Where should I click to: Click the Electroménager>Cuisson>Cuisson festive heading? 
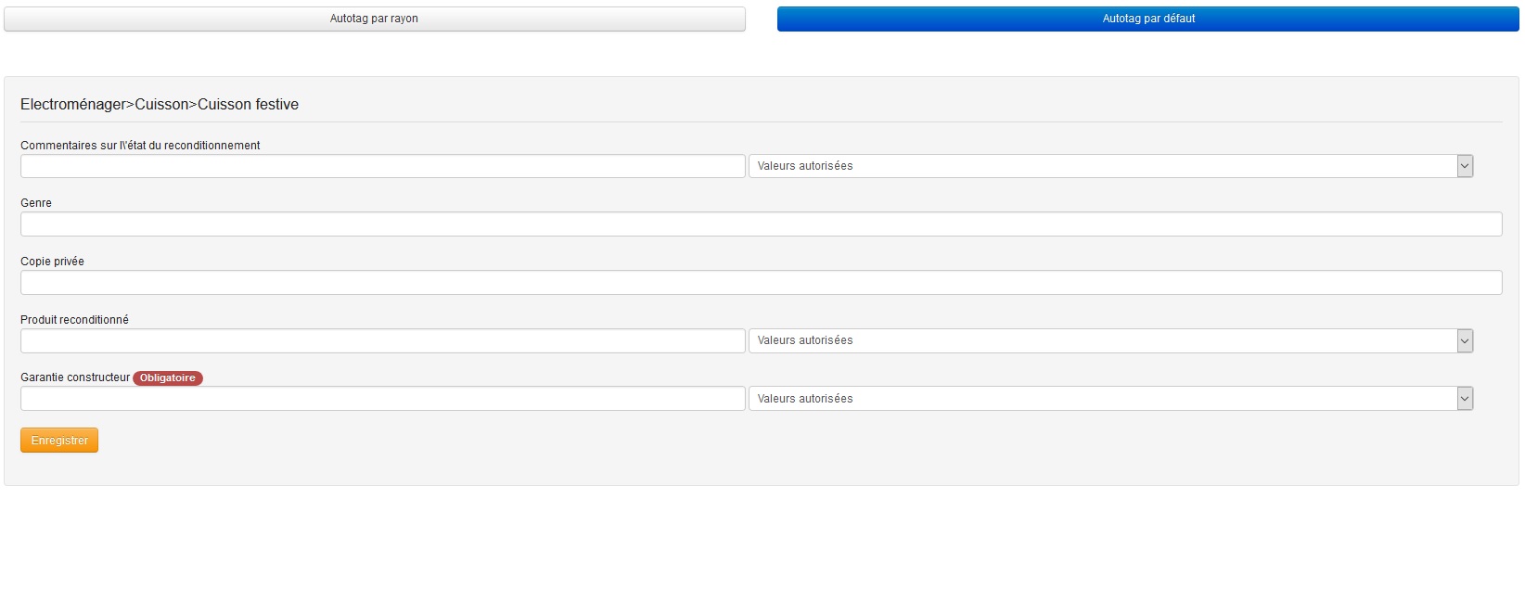[x=160, y=105]
